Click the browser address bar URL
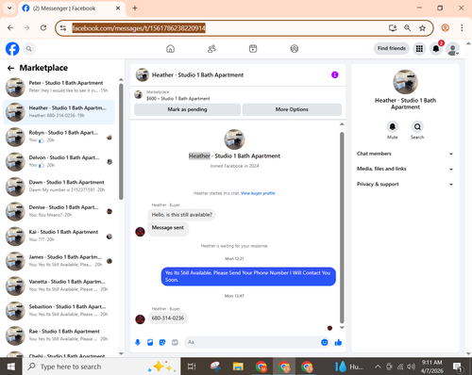The height and width of the screenshot is (375, 472). pos(139,28)
